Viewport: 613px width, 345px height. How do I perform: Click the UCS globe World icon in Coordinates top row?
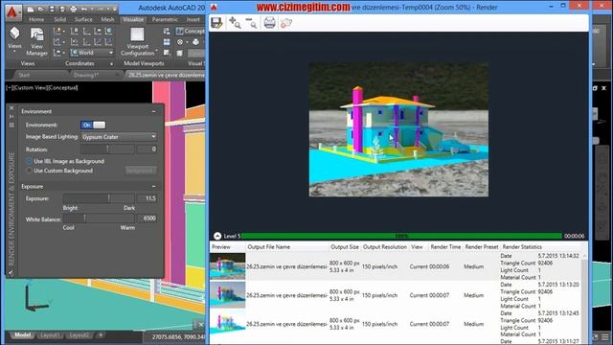pyautogui.click(x=108, y=31)
